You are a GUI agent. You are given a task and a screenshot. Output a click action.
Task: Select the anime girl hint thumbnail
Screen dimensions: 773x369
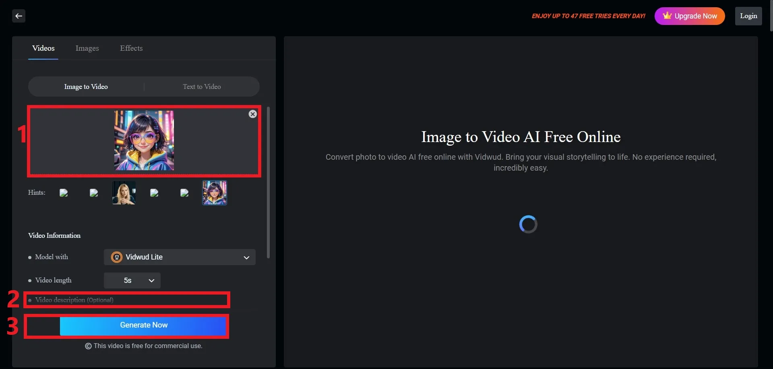[x=214, y=193]
